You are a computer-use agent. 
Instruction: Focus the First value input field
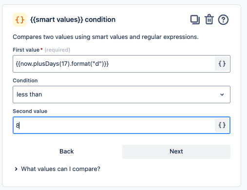click(x=114, y=64)
